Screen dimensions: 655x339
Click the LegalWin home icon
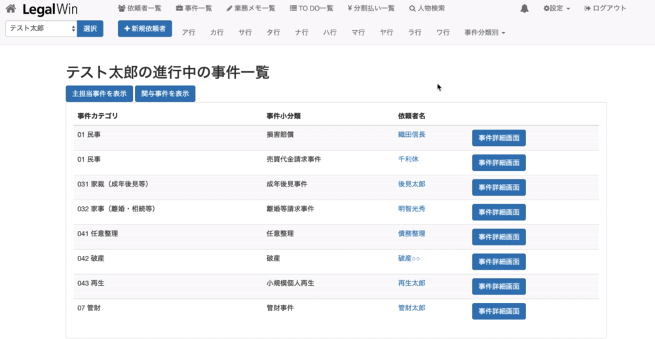pyautogui.click(x=10, y=9)
